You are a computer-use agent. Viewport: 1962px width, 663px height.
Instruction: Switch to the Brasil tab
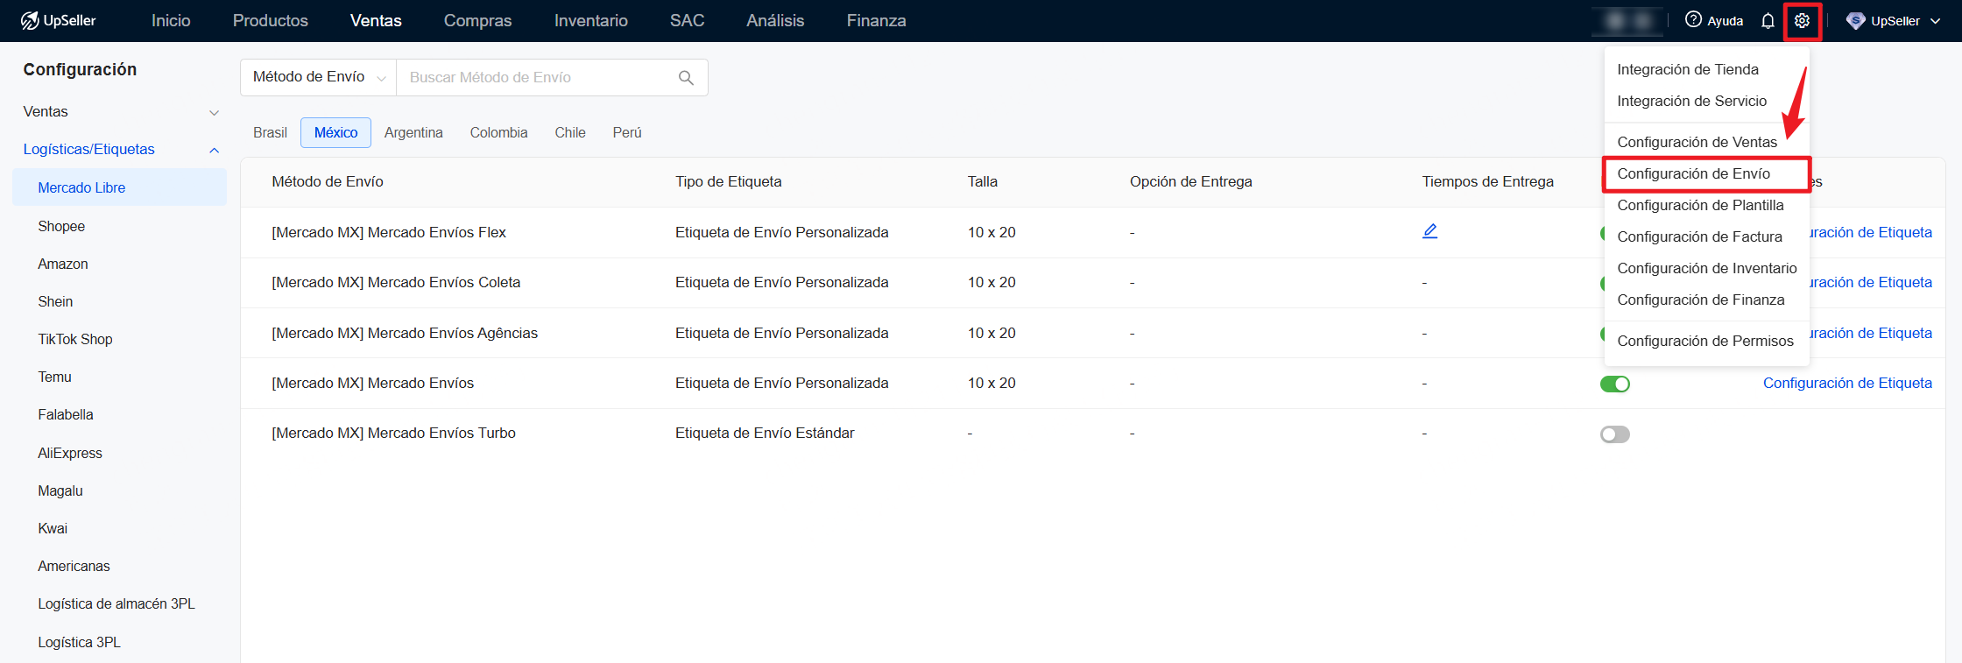[x=270, y=133]
